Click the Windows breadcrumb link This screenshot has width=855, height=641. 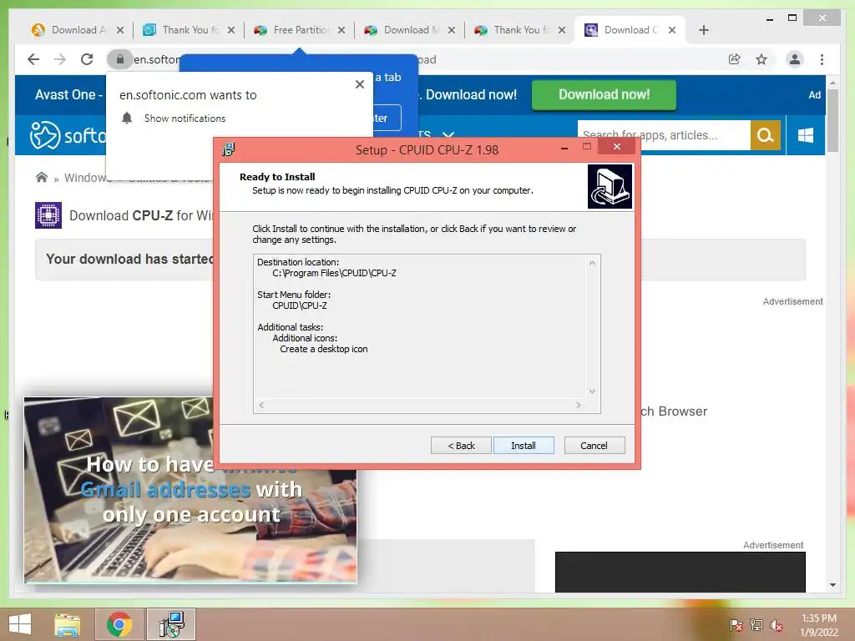(87, 178)
